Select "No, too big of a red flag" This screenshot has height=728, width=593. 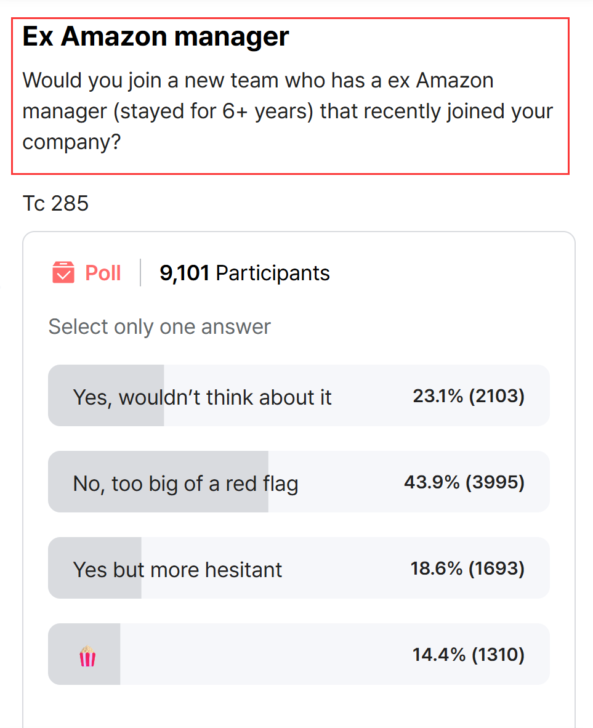299,482
